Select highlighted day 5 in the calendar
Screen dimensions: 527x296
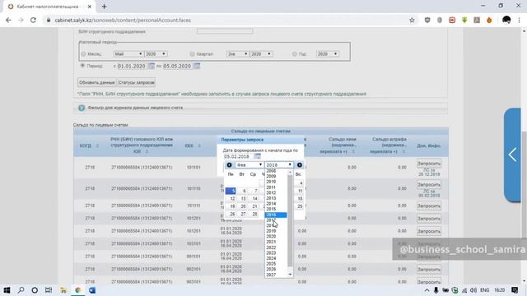tap(231, 191)
